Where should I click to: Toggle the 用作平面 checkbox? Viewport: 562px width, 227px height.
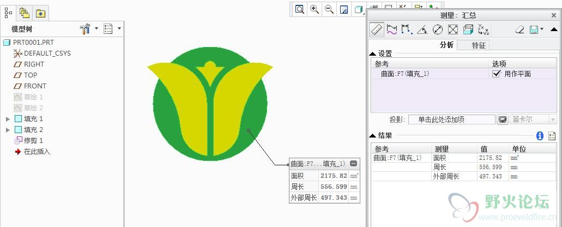coord(497,74)
